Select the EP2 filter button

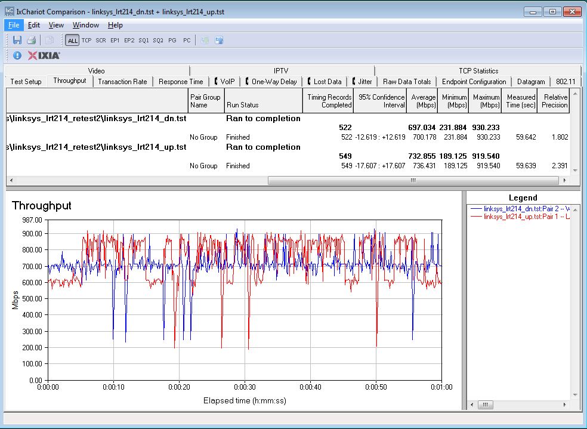click(129, 40)
